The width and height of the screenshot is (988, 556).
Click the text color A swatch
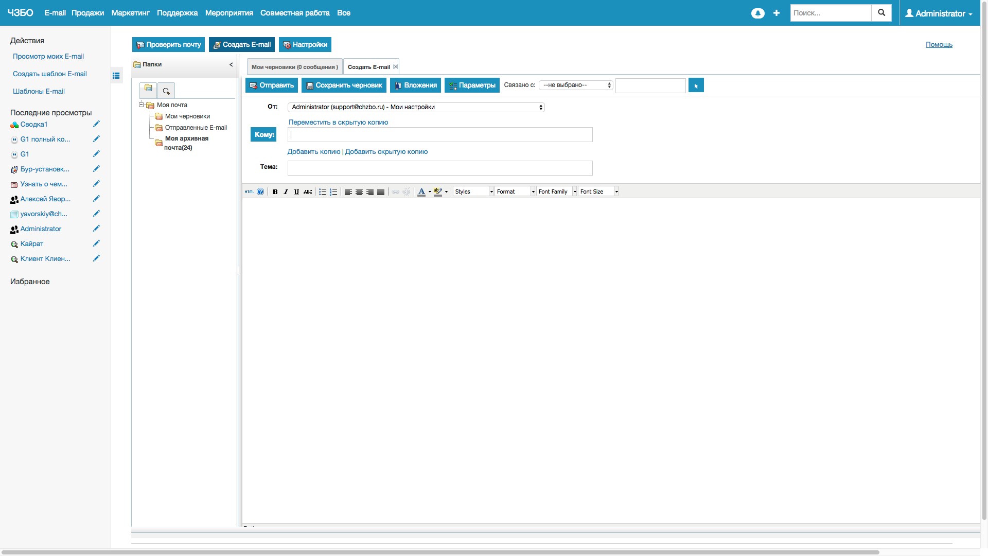[x=421, y=192]
